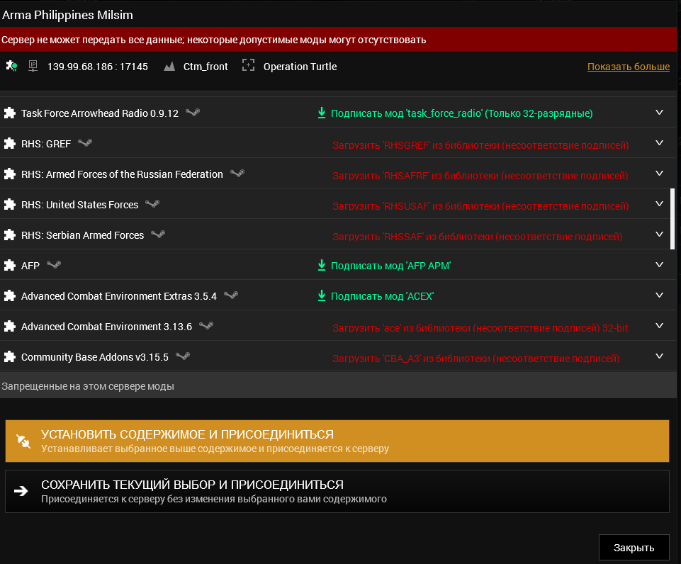Expand RHS: United States Forces chevron
681x564 pixels.
tap(659, 203)
